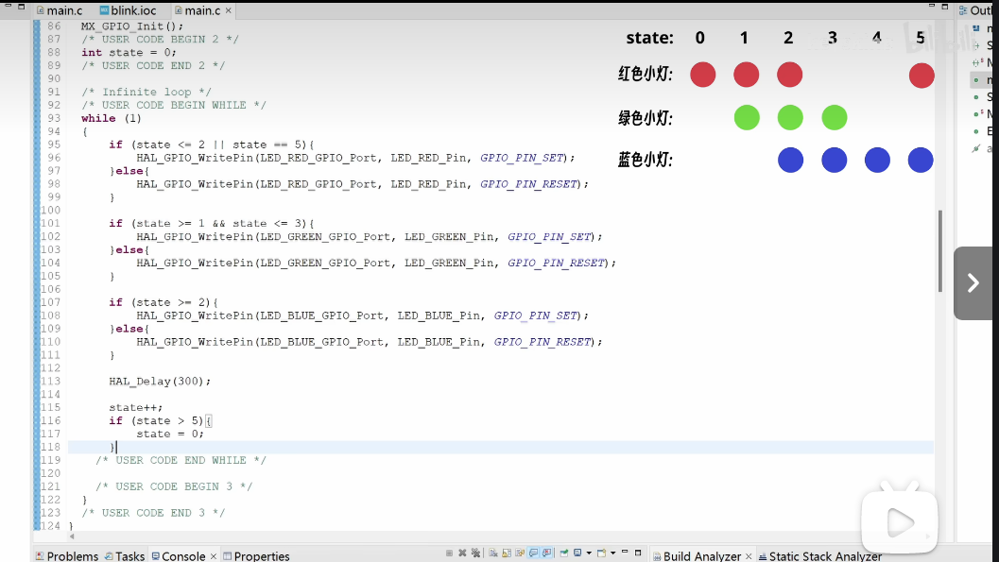Click GPIO_PIN_SET on the LED_RED line
The width and height of the screenshot is (999, 562).
click(522, 158)
